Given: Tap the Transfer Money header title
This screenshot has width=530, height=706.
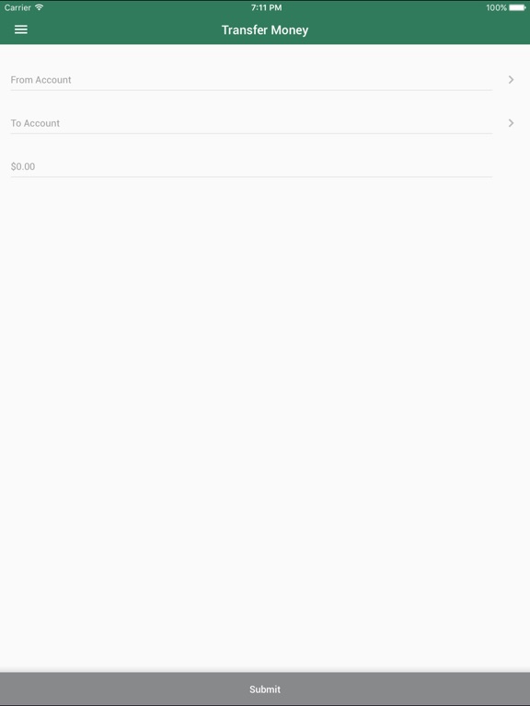Looking at the screenshot, I should (x=265, y=30).
